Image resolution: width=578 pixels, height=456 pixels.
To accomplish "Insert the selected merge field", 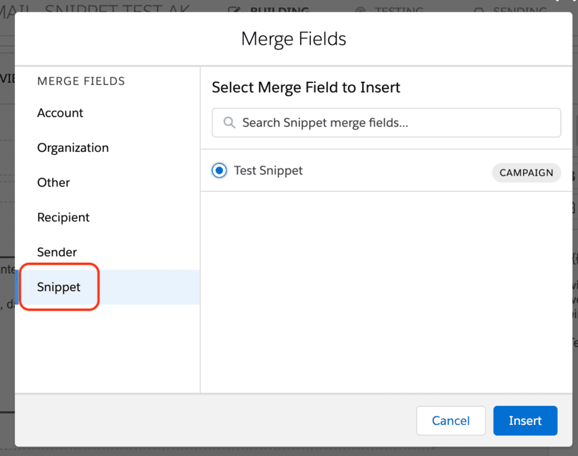I will [525, 421].
